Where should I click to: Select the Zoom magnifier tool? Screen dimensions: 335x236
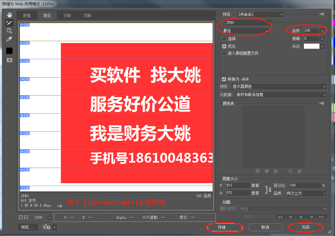click(x=9, y=31)
